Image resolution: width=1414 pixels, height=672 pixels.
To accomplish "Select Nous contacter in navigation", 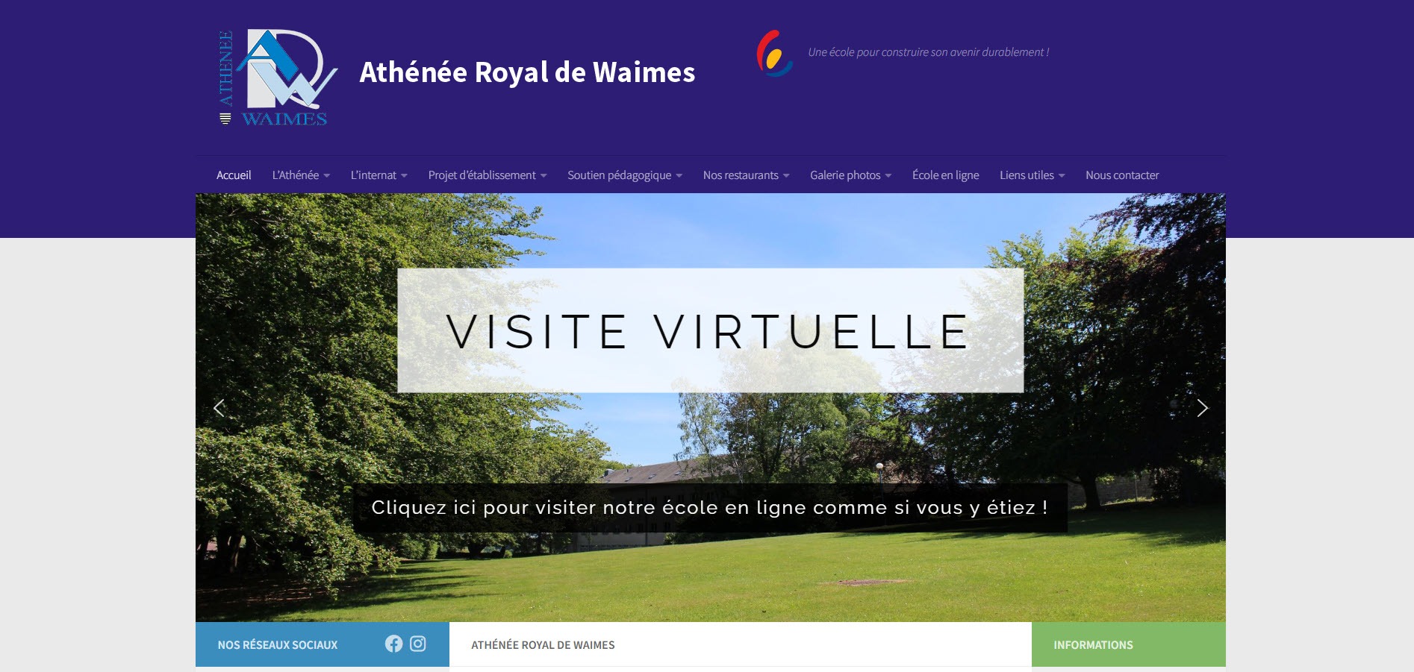I will pyautogui.click(x=1122, y=175).
